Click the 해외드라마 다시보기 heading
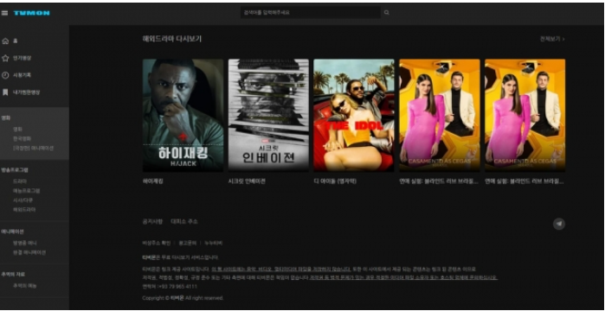Viewport: 605px width, 311px height. 171,39
